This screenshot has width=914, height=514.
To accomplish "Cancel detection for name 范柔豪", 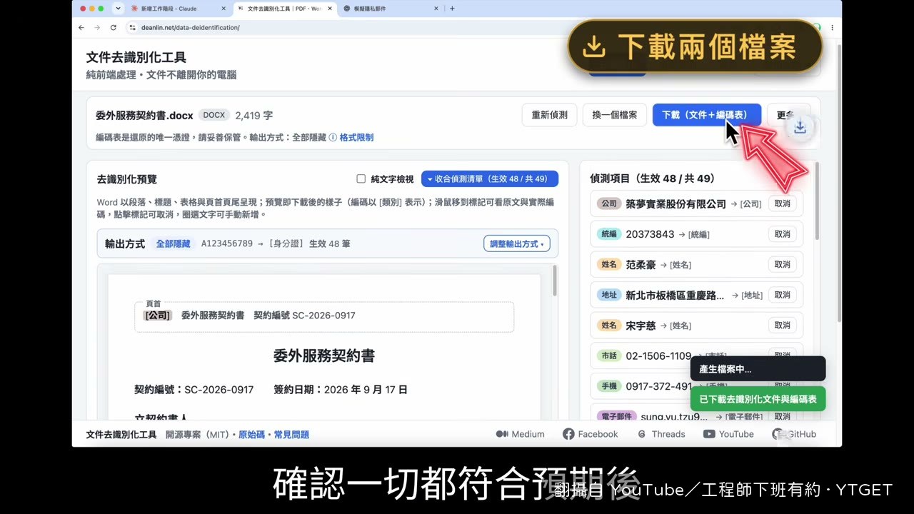I will pyautogui.click(x=783, y=264).
